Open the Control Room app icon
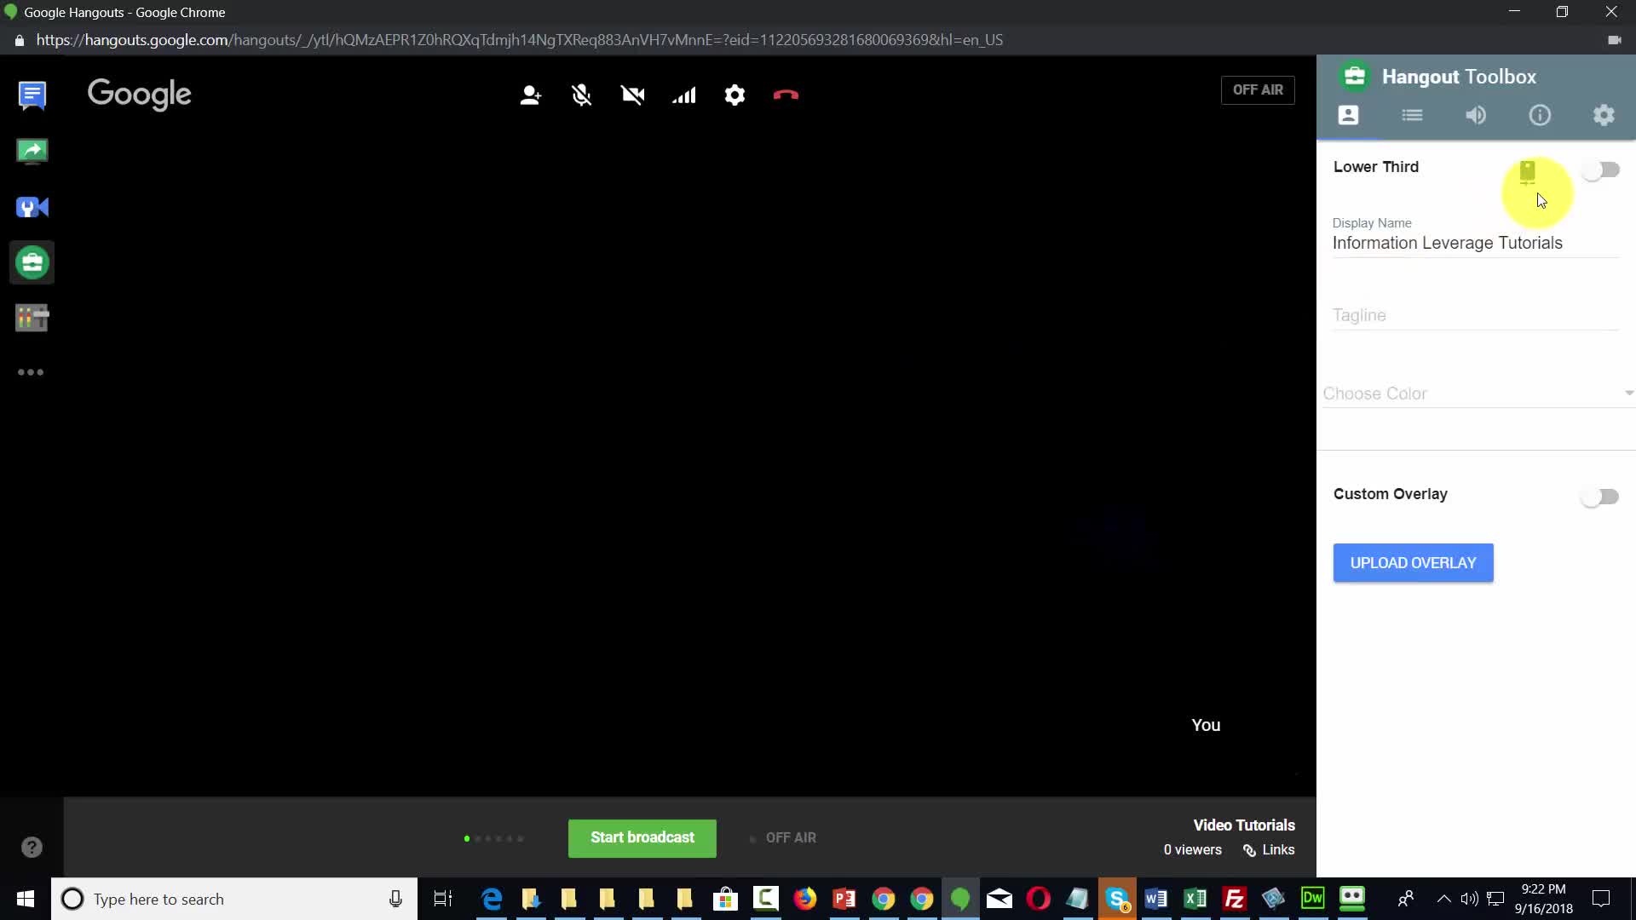The image size is (1636, 920). click(x=32, y=318)
